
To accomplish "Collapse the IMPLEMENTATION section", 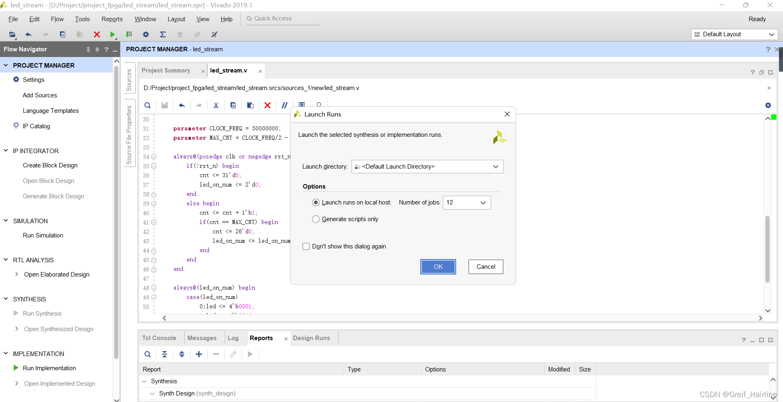I will coord(6,354).
